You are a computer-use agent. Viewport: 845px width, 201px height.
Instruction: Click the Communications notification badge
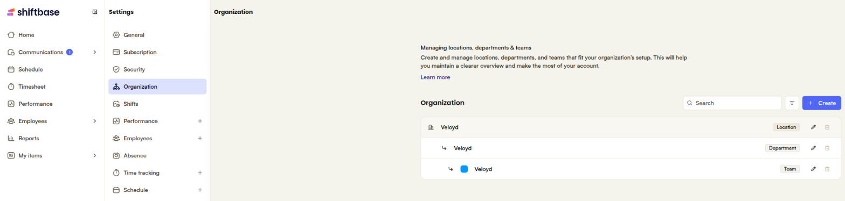[70, 52]
